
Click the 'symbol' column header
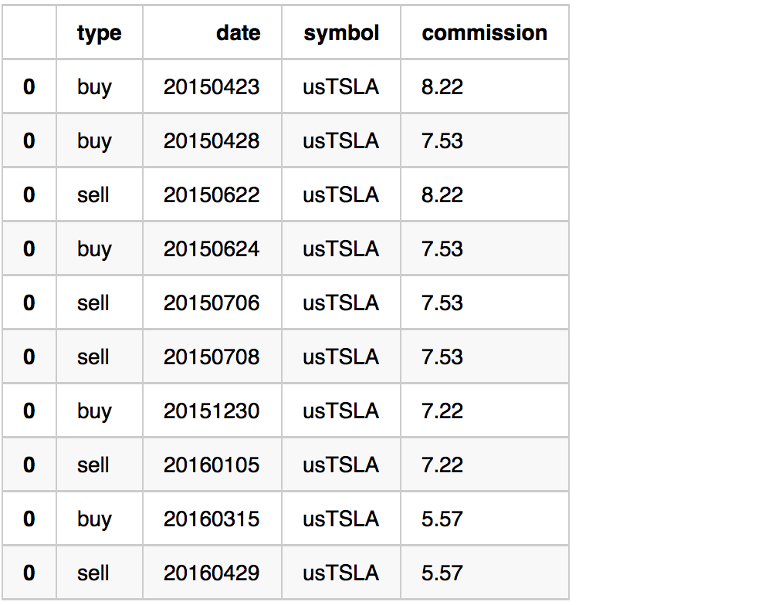point(341,33)
